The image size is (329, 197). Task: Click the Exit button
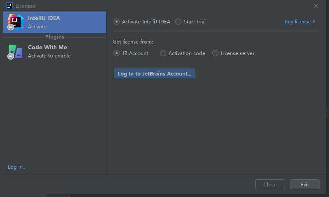305,184
